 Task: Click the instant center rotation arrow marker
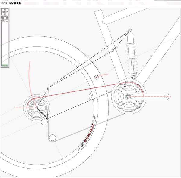(97, 77)
